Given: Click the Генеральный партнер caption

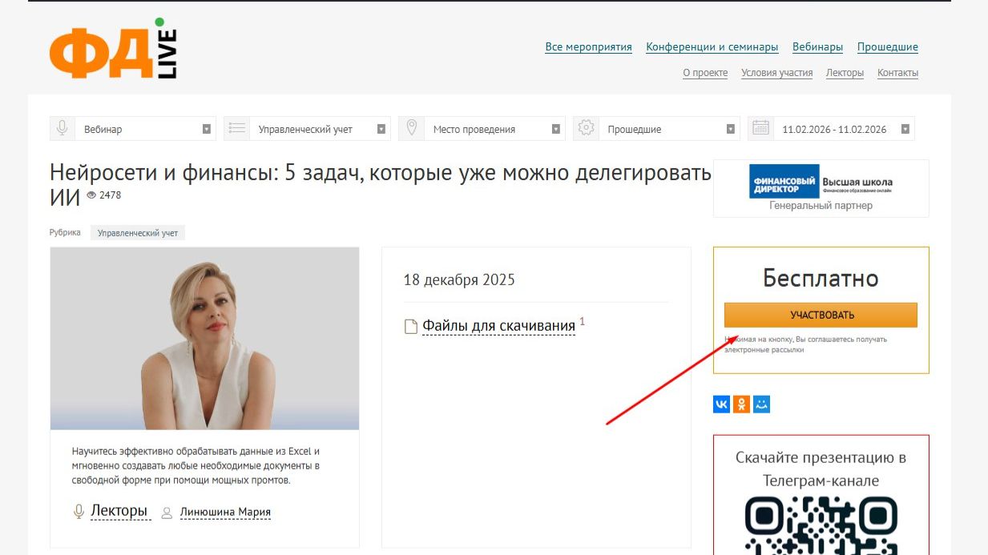Looking at the screenshot, I should pyautogui.click(x=821, y=206).
